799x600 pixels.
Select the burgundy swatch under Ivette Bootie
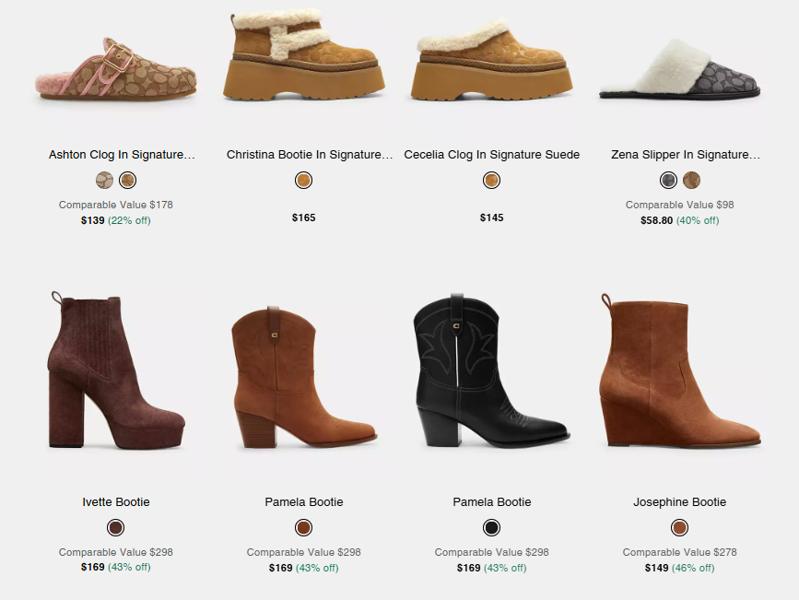tap(115, 527)
